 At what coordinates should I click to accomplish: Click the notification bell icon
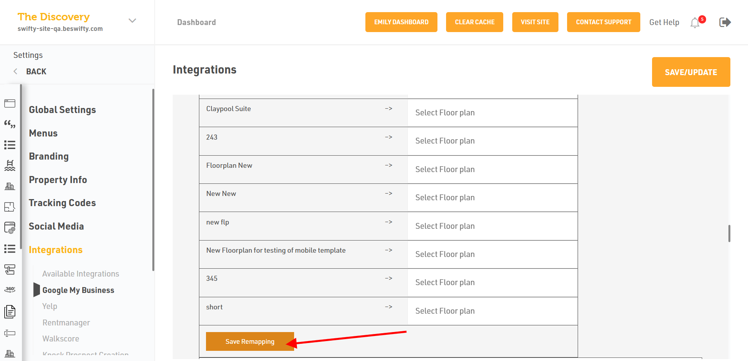695,23
